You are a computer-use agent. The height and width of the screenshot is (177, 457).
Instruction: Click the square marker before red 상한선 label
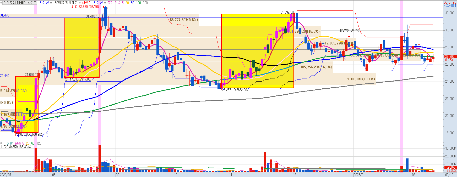pyautogui.click(x=80, y=3)
